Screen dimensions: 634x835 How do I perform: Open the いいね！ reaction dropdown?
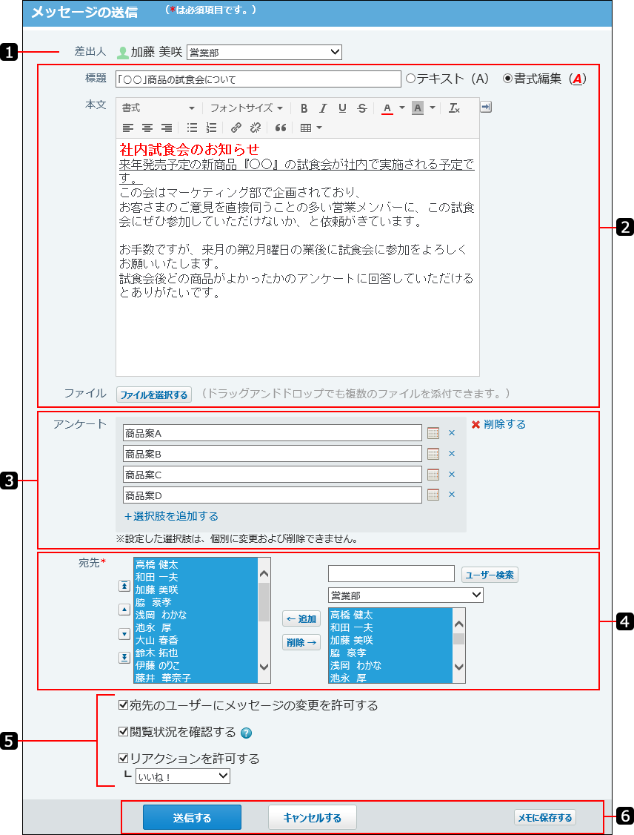(x=183, y=776)
